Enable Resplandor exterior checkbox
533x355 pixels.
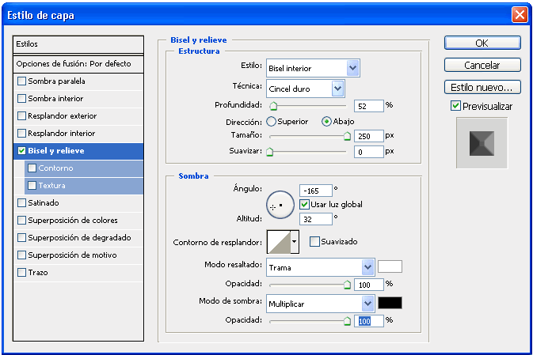click(21, 115)
